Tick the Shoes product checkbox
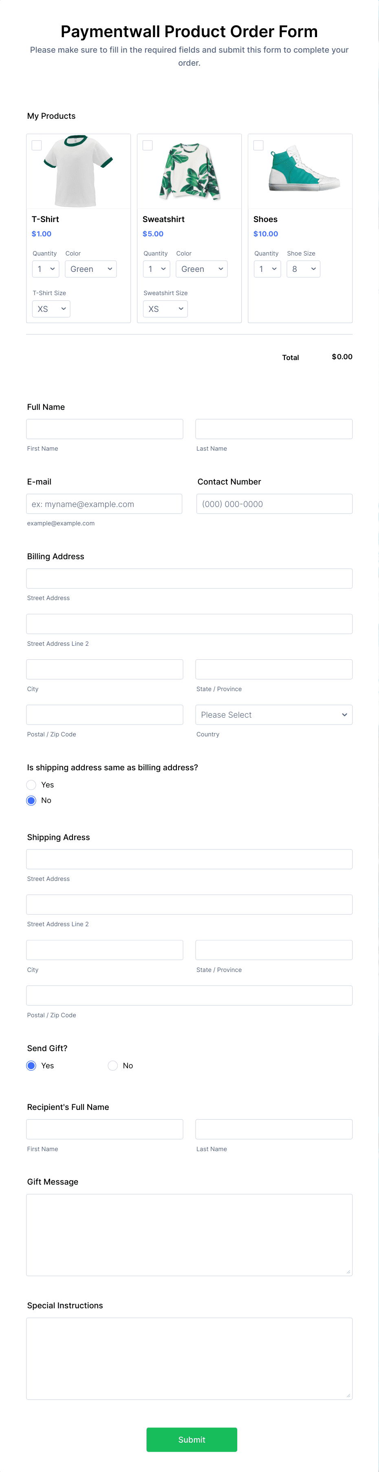 point(258,146)
